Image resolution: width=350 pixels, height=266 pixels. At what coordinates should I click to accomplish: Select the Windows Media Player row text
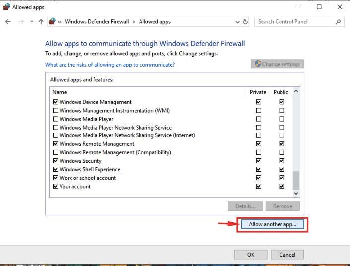click(x=86, y=119)
